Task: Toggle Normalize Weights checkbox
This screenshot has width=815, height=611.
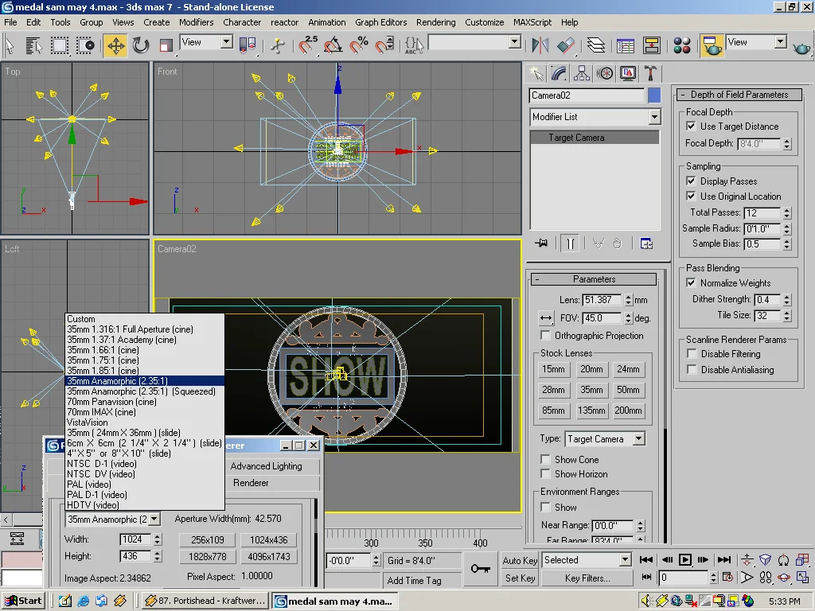Action: coord(691,282)
